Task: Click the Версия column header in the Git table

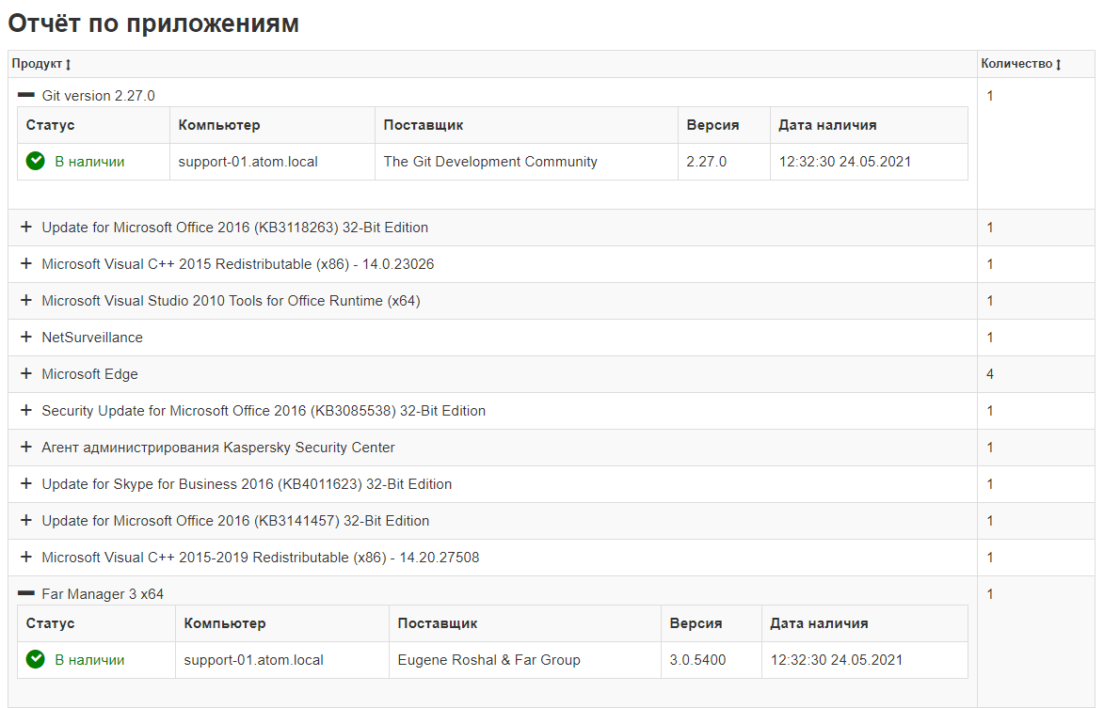Action: click(x=712, y=125)
